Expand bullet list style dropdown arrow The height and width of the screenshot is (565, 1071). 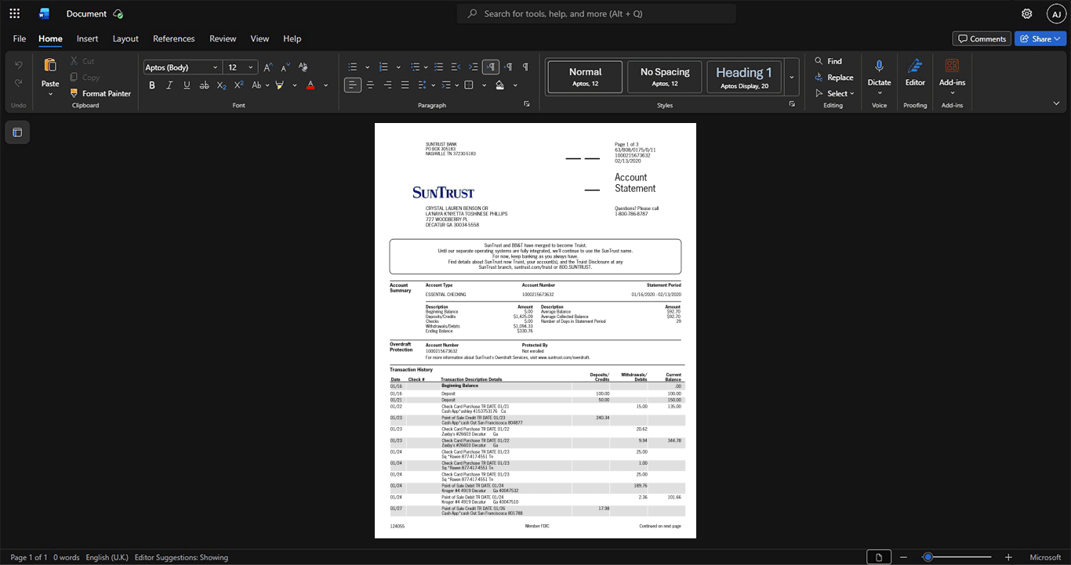click(x=366, y=67)
